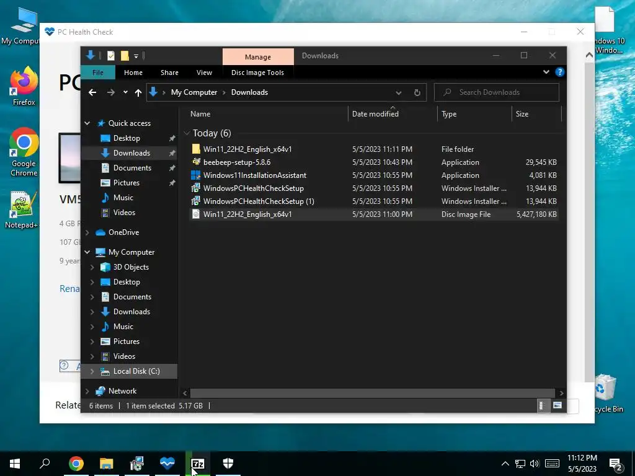The image size is (635, 476).
Task: Select WindowsPCHealthCheckSetup (1) installer
Action: pyautogui.click(x=373, y=201)
